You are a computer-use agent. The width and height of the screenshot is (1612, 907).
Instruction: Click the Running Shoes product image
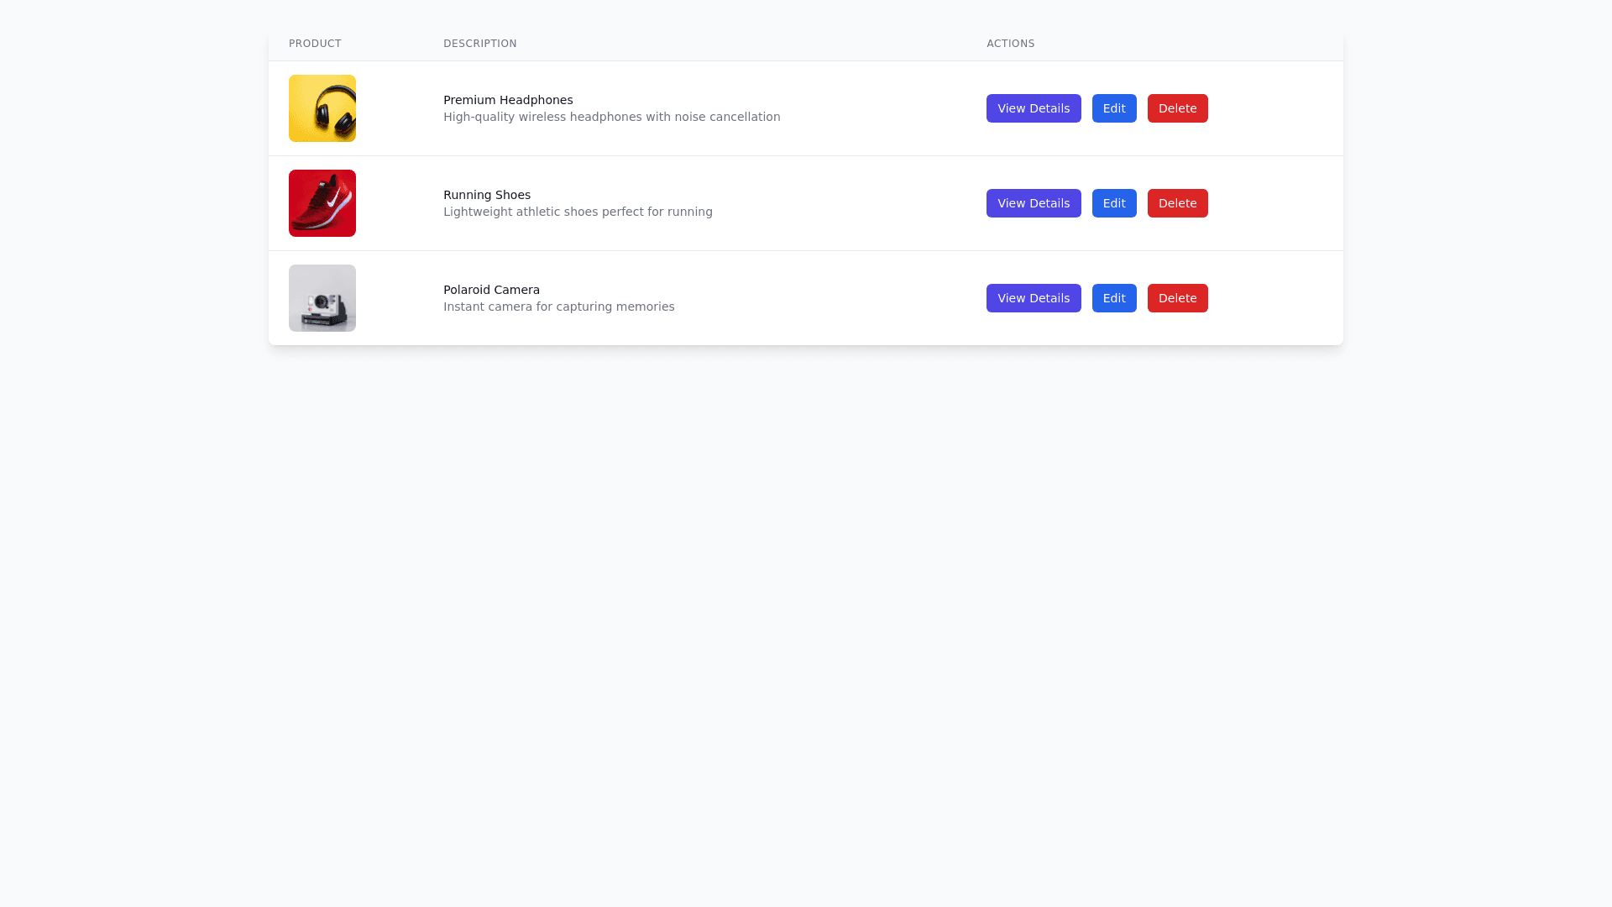322,203
